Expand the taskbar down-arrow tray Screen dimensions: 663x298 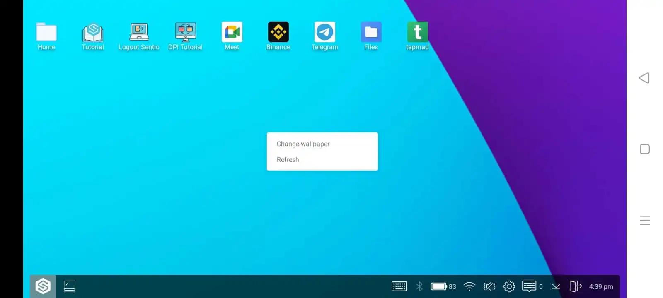[556, 286]
